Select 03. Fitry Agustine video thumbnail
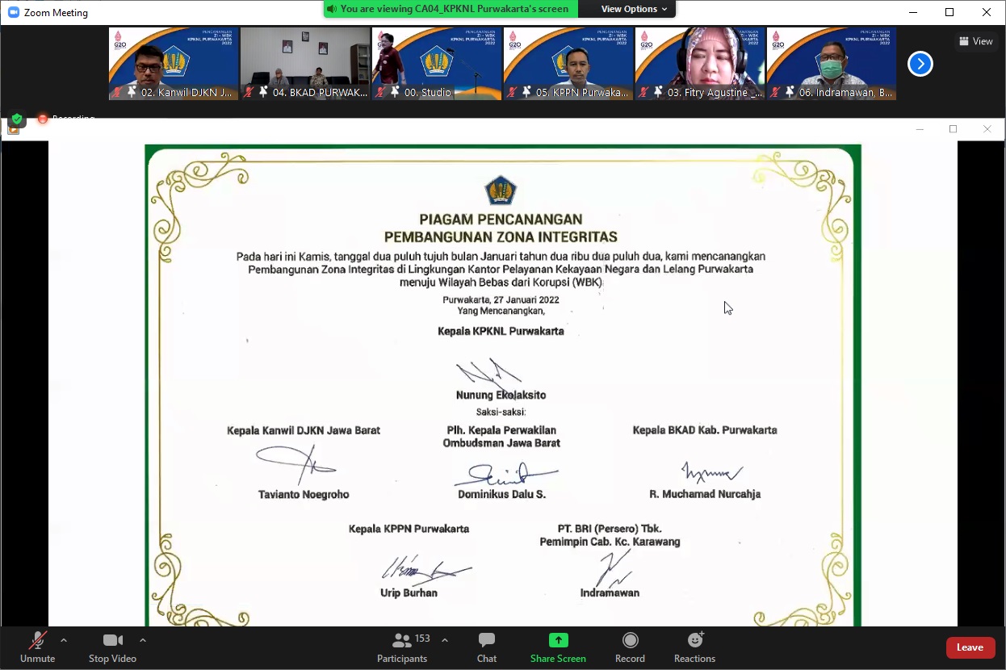This screenshot has width=1006, height=670. (x=700, y=64)
